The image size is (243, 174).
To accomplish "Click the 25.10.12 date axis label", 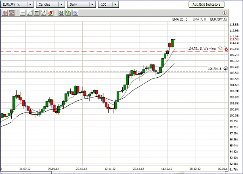I will tap(82, 169).
